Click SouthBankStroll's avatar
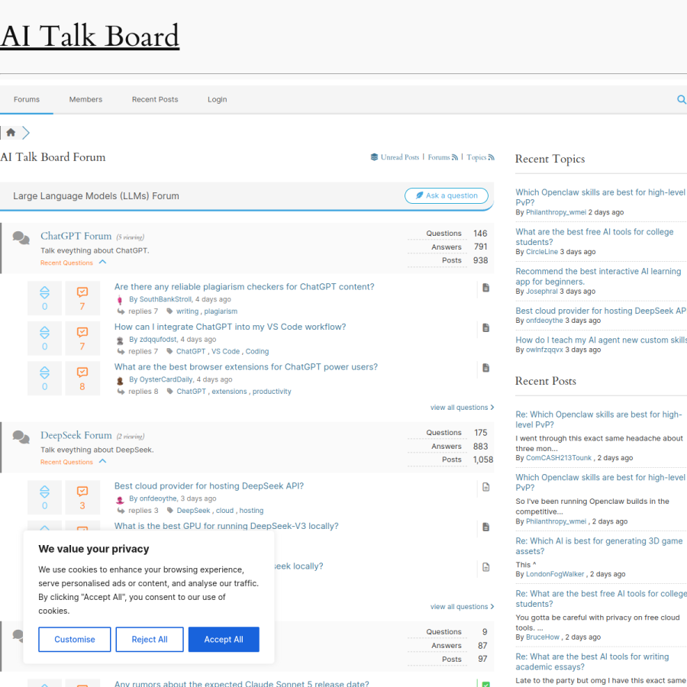 pyautogui.click(x=120, y=300)
